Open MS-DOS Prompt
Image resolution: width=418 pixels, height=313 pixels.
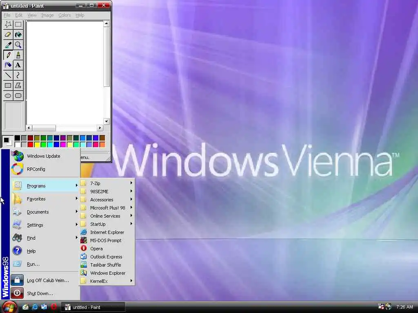point(107,240)
